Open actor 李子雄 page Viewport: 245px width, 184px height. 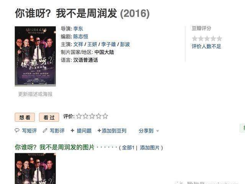pos(108,44)
